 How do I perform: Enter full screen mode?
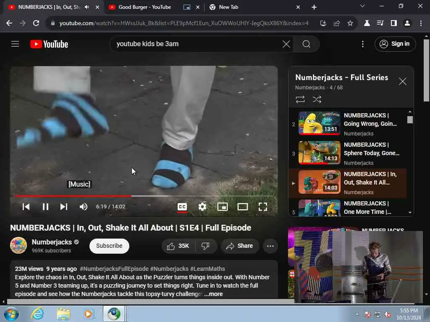tap(263, 207)
